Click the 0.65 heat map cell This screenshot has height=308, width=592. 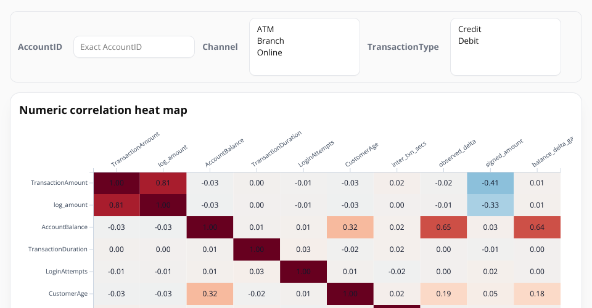444,227
